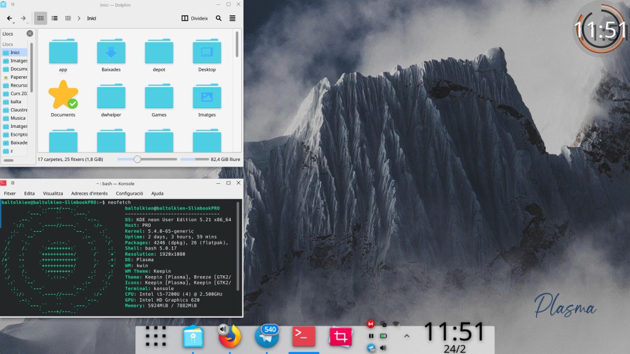This screenshot has height=354, width=630.
Task: Open the Adreces d'interès menu
Action: tap(89, 193)
